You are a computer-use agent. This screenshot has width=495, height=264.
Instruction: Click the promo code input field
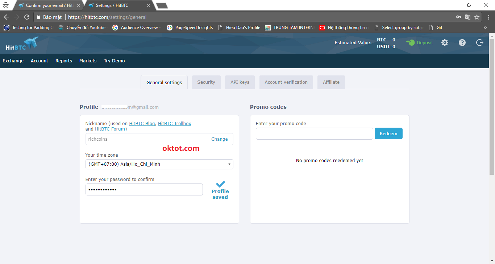(314, 134)
